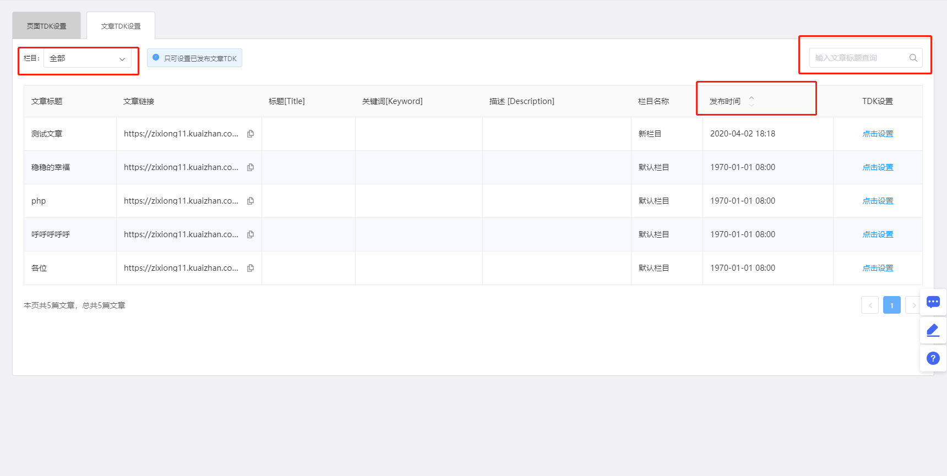The image size is (947, 476).
Task: Go to the previous page arrow
Action: [x=870, y=305]
